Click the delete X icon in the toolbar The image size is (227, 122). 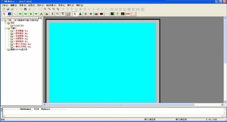point(30,9)
